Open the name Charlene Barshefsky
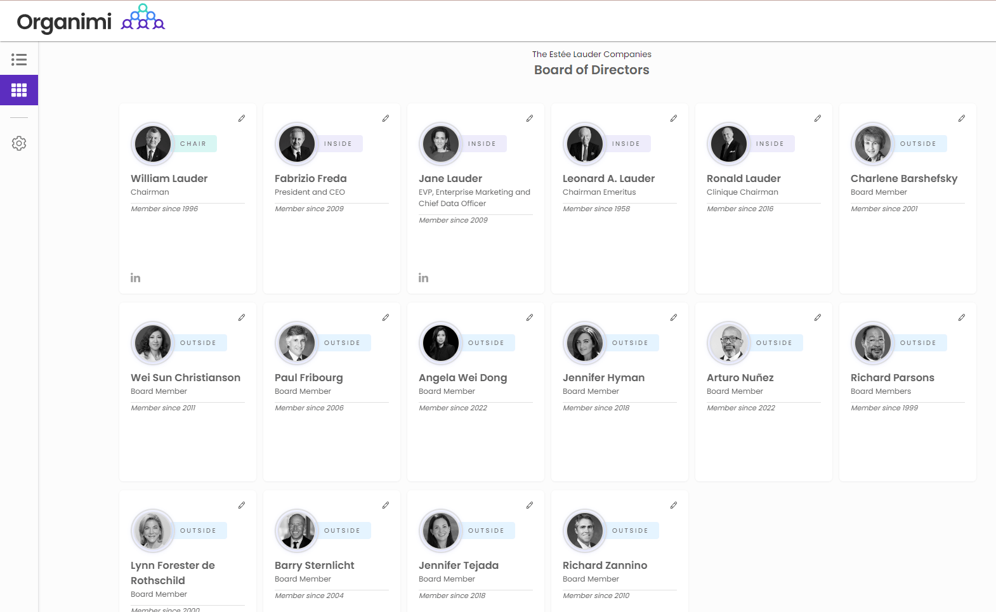 904,179
